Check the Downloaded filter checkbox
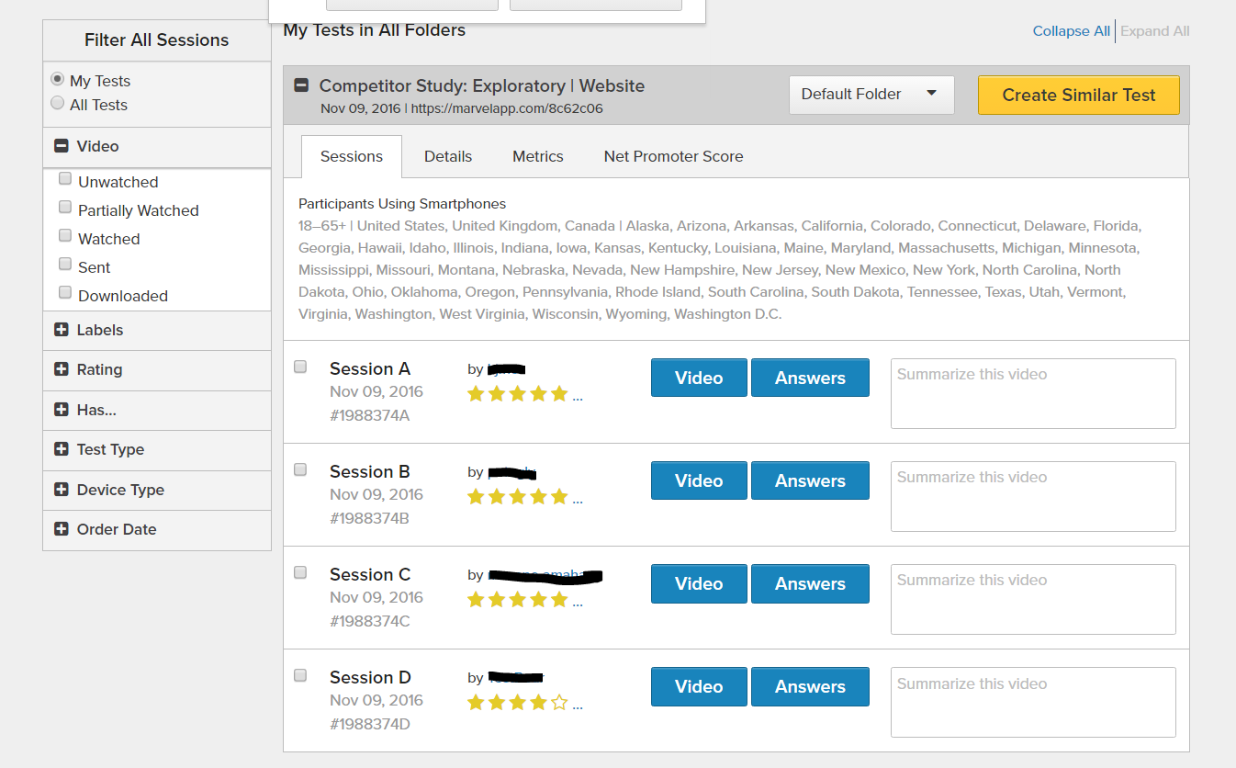Screen dimensions: 1236x768 click(65, 293)
